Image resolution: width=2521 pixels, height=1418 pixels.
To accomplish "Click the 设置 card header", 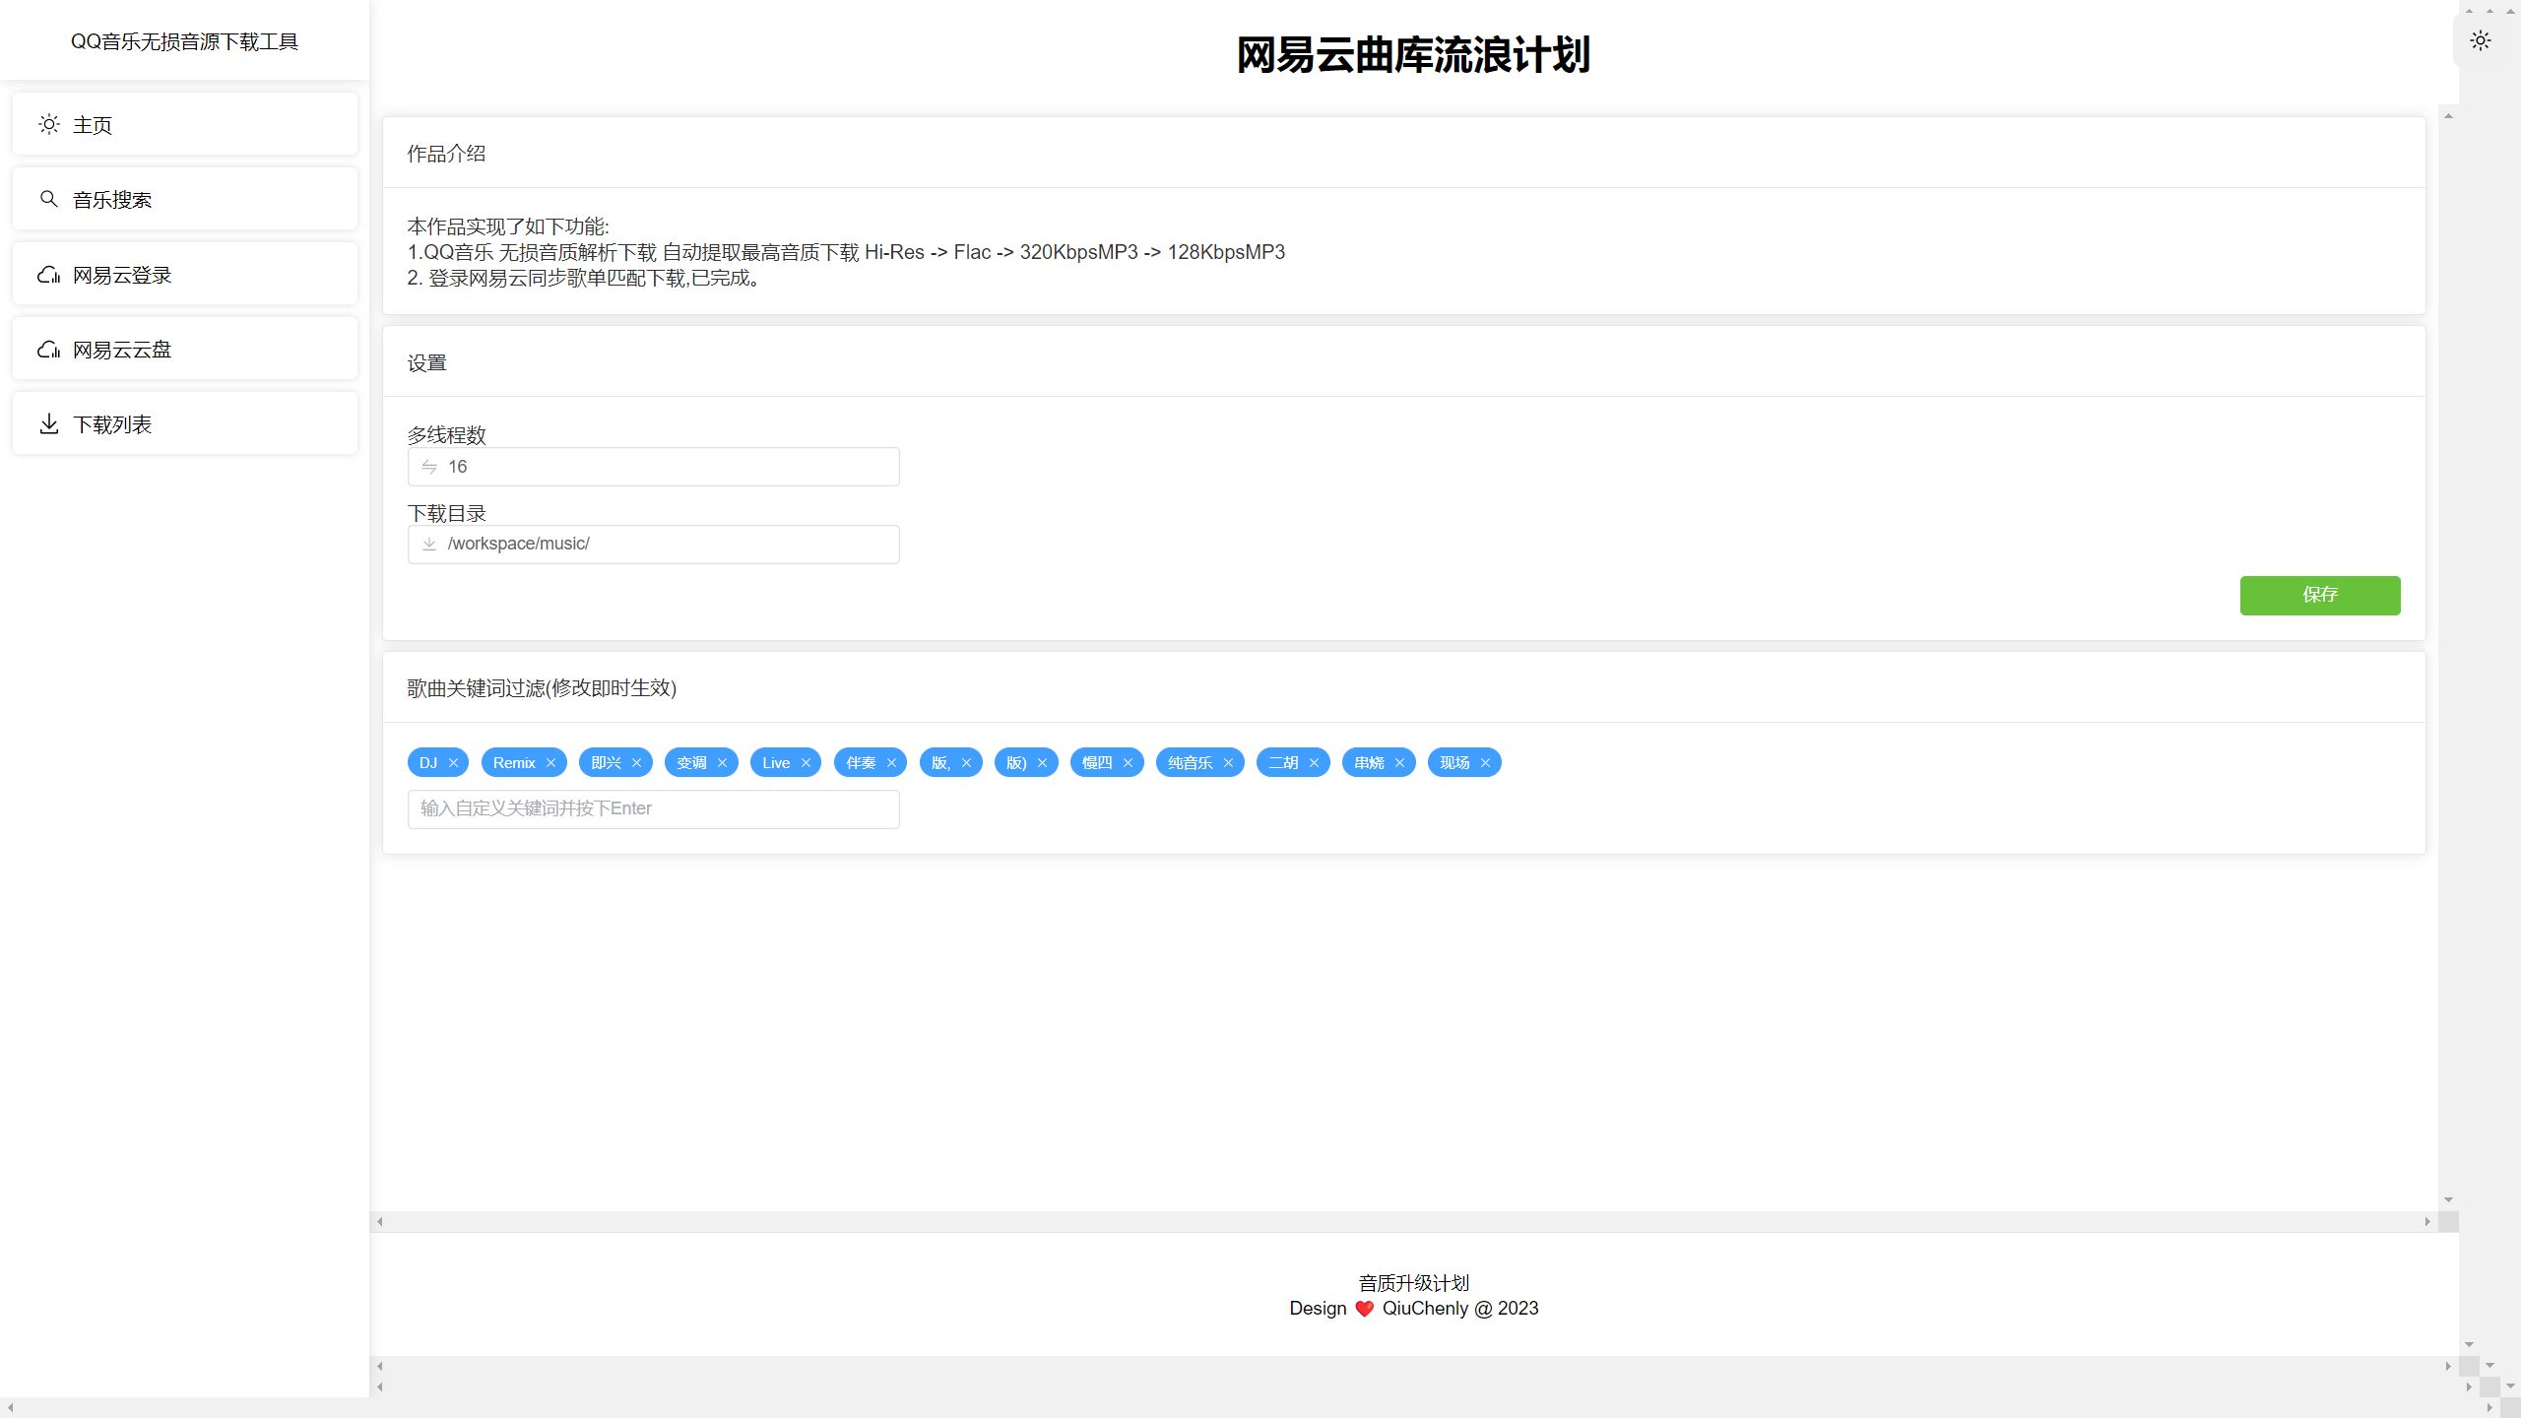I will tap(1403, 362).
